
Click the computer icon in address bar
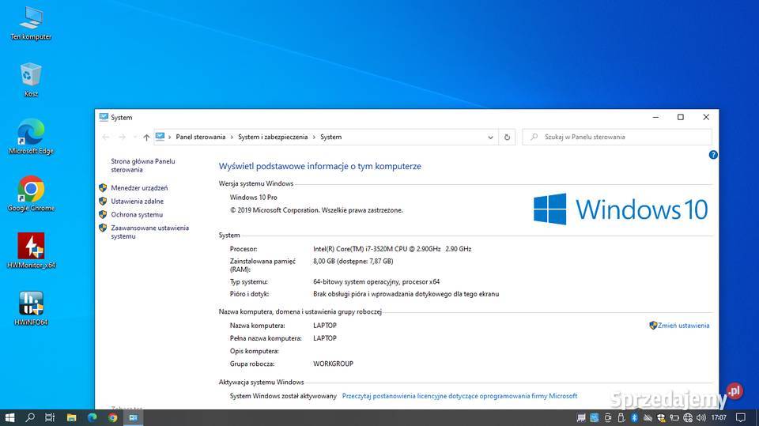(160, 137)
